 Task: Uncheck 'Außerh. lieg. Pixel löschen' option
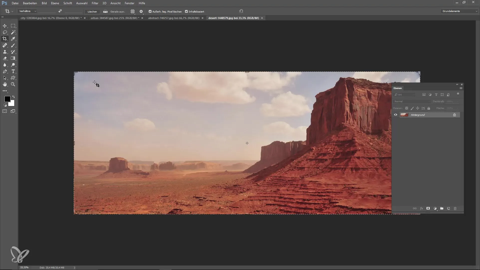pos(150,11)
